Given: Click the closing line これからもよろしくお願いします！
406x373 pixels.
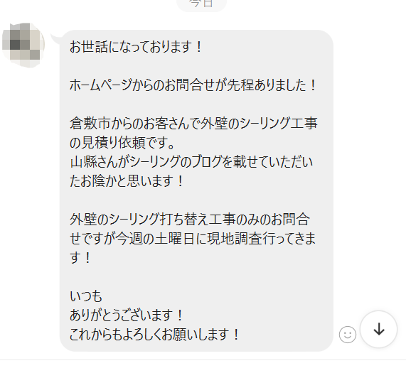Looking at the screenshot, I should 155,335.
